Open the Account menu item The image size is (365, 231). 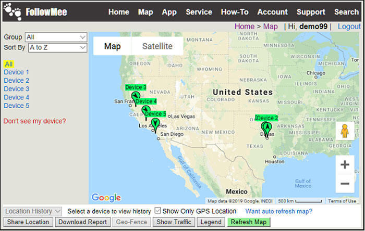click(273, 12)
